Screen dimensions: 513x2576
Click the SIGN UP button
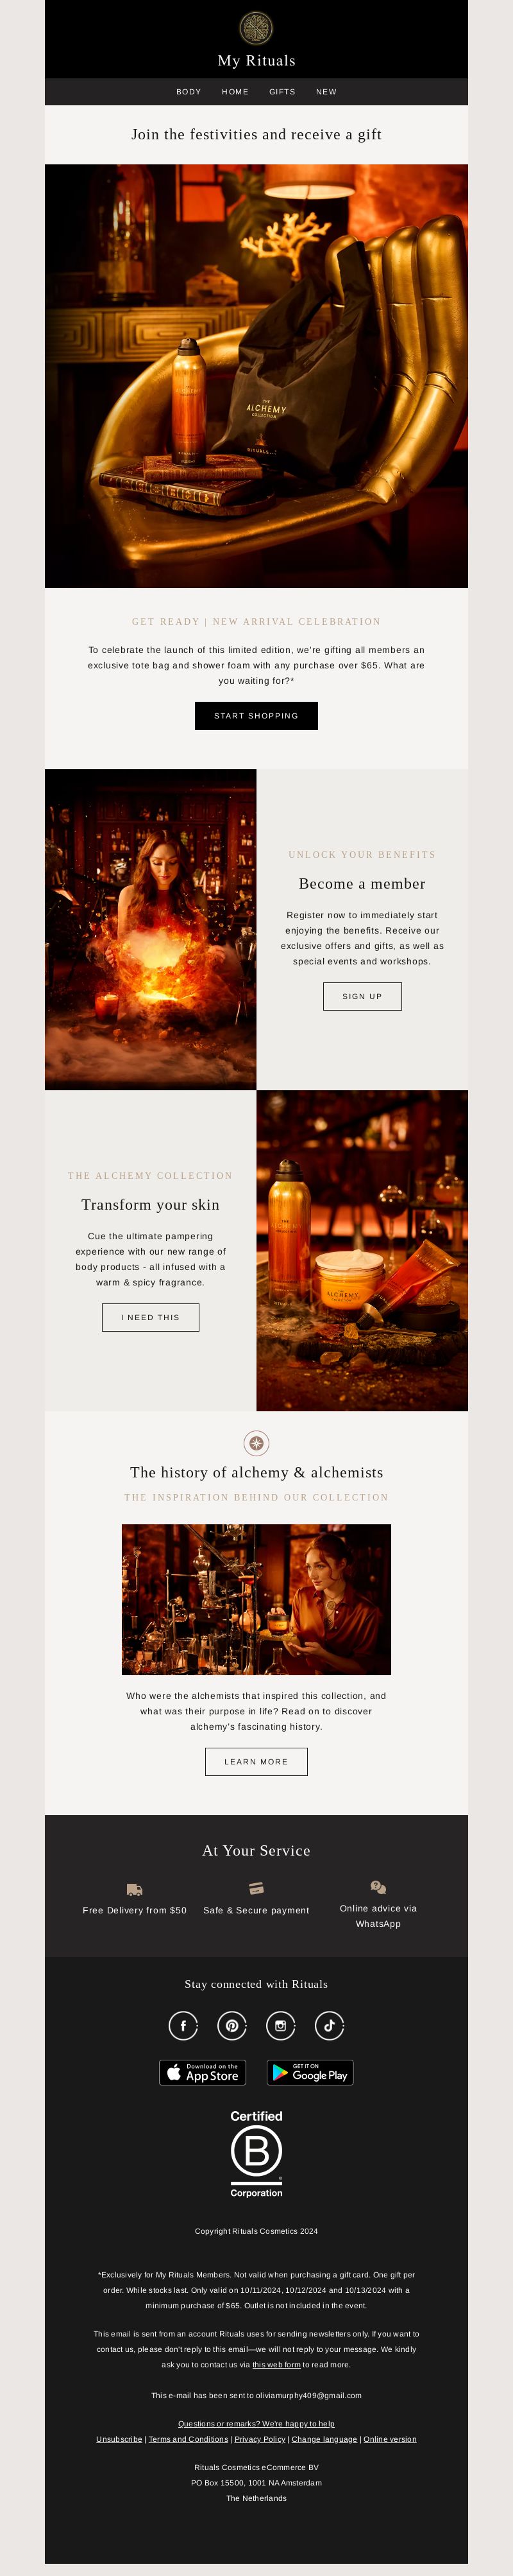[x=362, y=996]
